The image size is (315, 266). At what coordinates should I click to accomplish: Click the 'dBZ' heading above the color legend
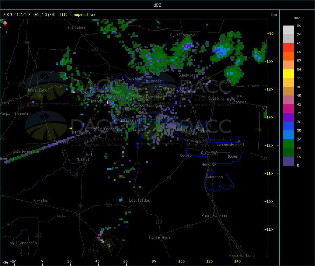click(297, 18)
